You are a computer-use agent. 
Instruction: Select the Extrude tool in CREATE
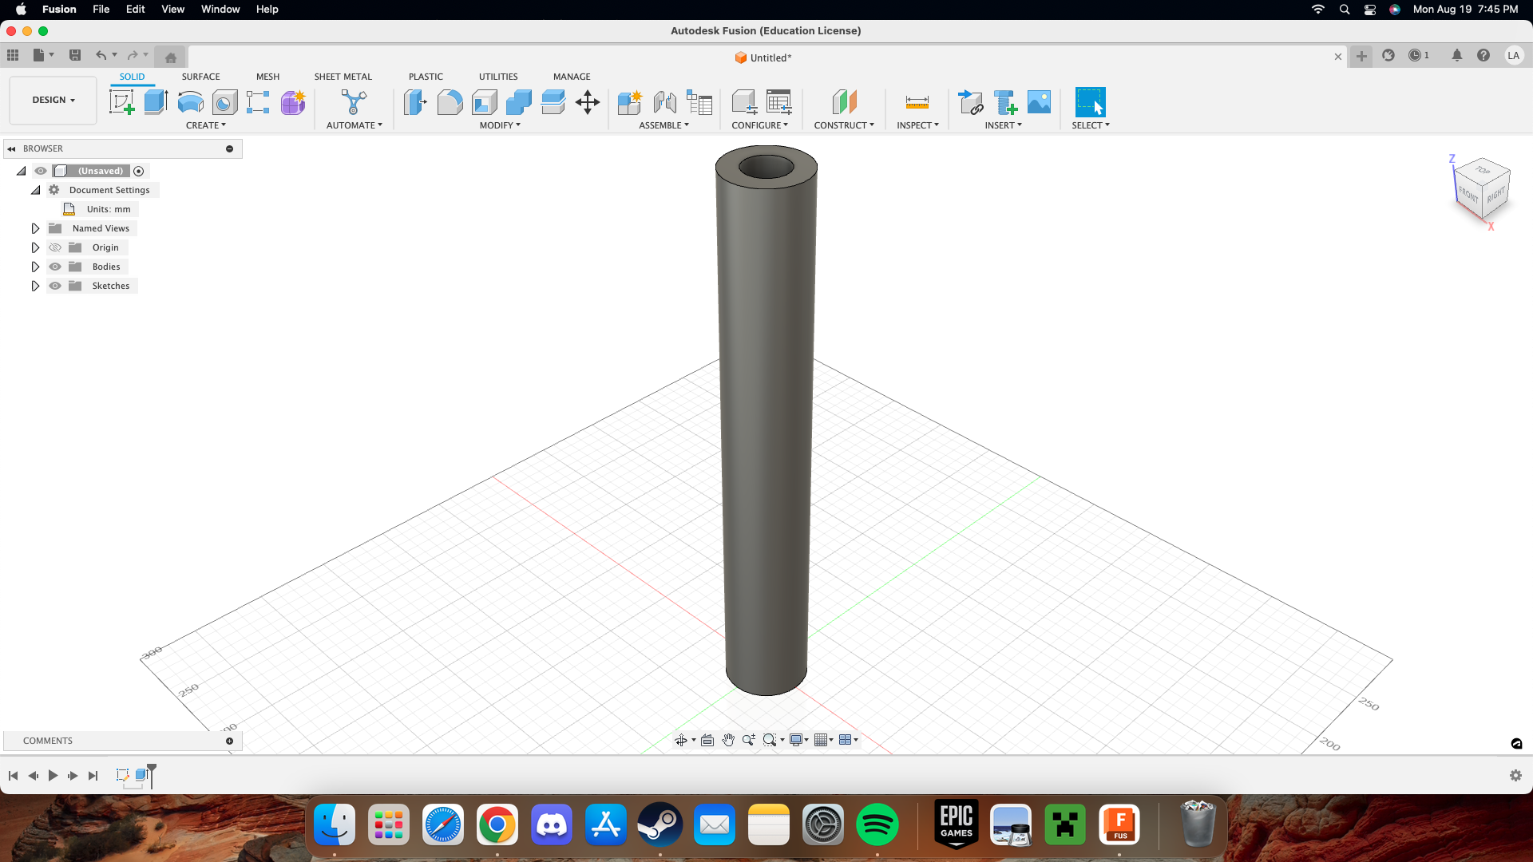pos(155,102)
